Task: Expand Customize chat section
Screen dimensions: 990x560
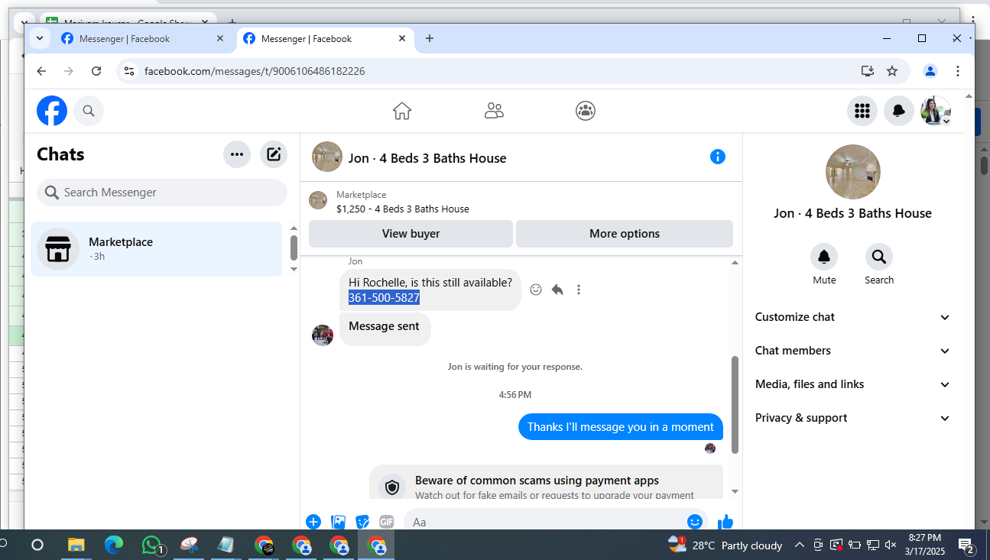Action: (852, 317)
